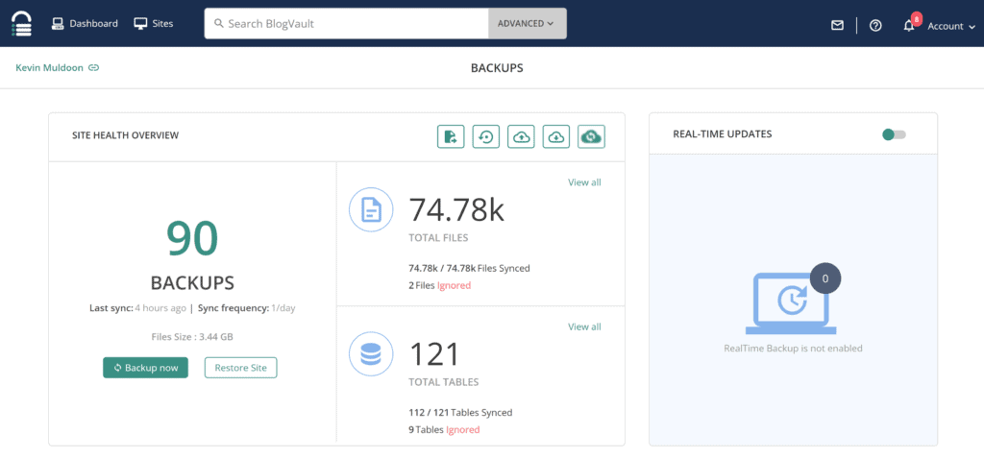Image resolution: width=984 pixels, height=459 pixels.
Task: Open the Account dropdown menu
Action: pos(949,26)
